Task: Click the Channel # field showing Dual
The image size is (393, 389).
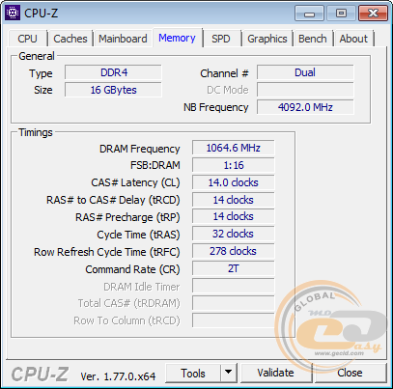Action: tap(305, 72)
